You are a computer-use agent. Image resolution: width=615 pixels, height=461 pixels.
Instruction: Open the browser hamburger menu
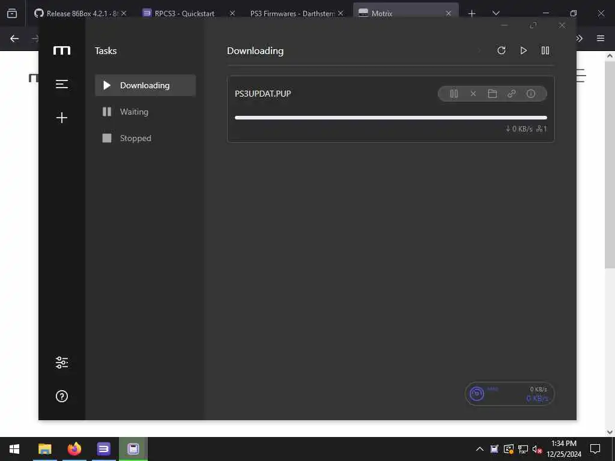click(x=601, y=38)
